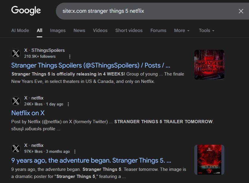Click the Stranger Things 5 poster thumbnail
The height and width of the screenshot is (183, 249).
[209, 160]
